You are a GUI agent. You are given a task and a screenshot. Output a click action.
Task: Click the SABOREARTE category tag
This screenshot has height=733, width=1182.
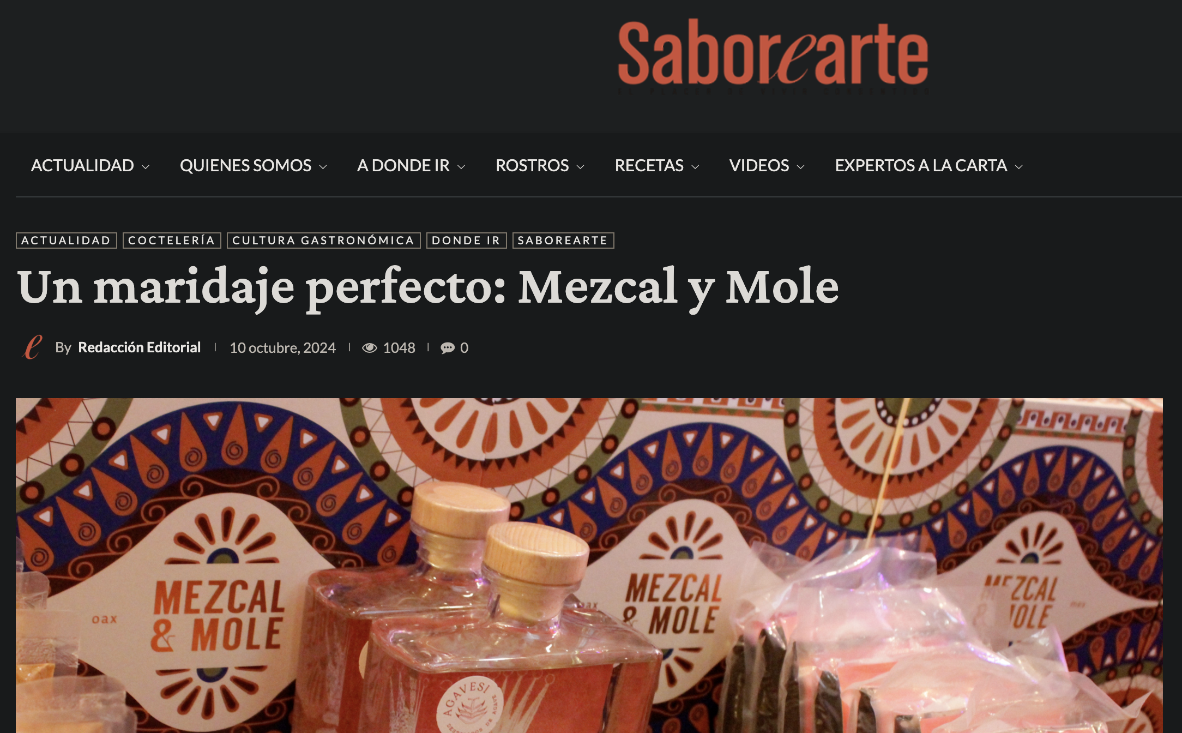pos(563,241)
